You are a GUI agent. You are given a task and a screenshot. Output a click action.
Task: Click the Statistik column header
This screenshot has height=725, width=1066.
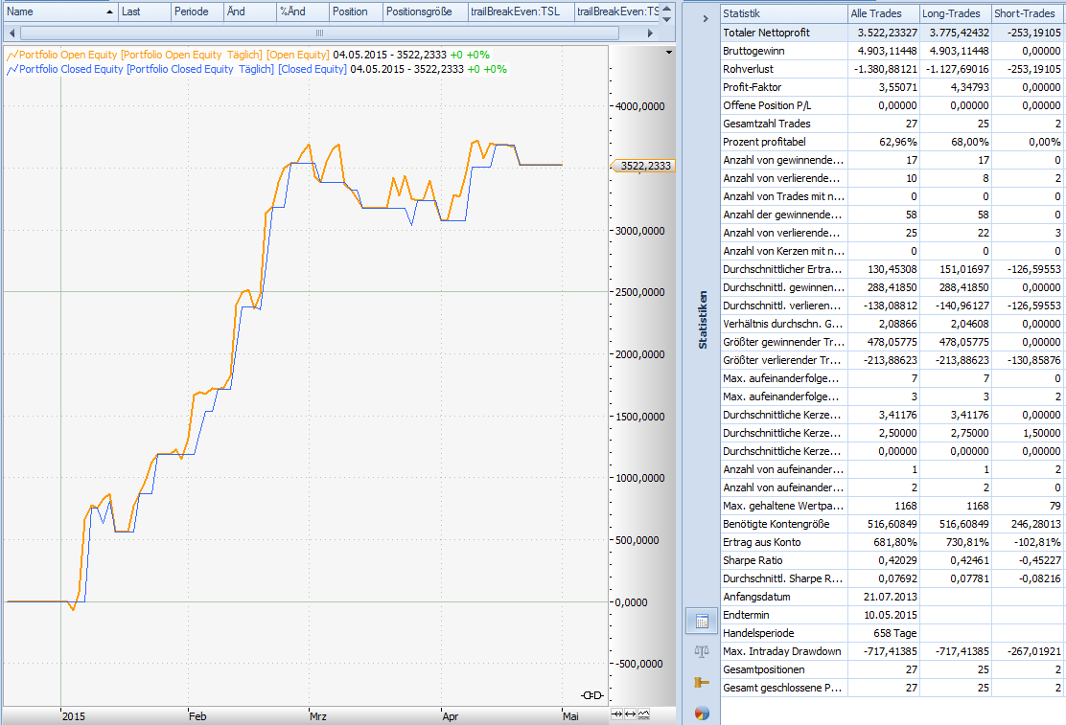pos(784,13)
